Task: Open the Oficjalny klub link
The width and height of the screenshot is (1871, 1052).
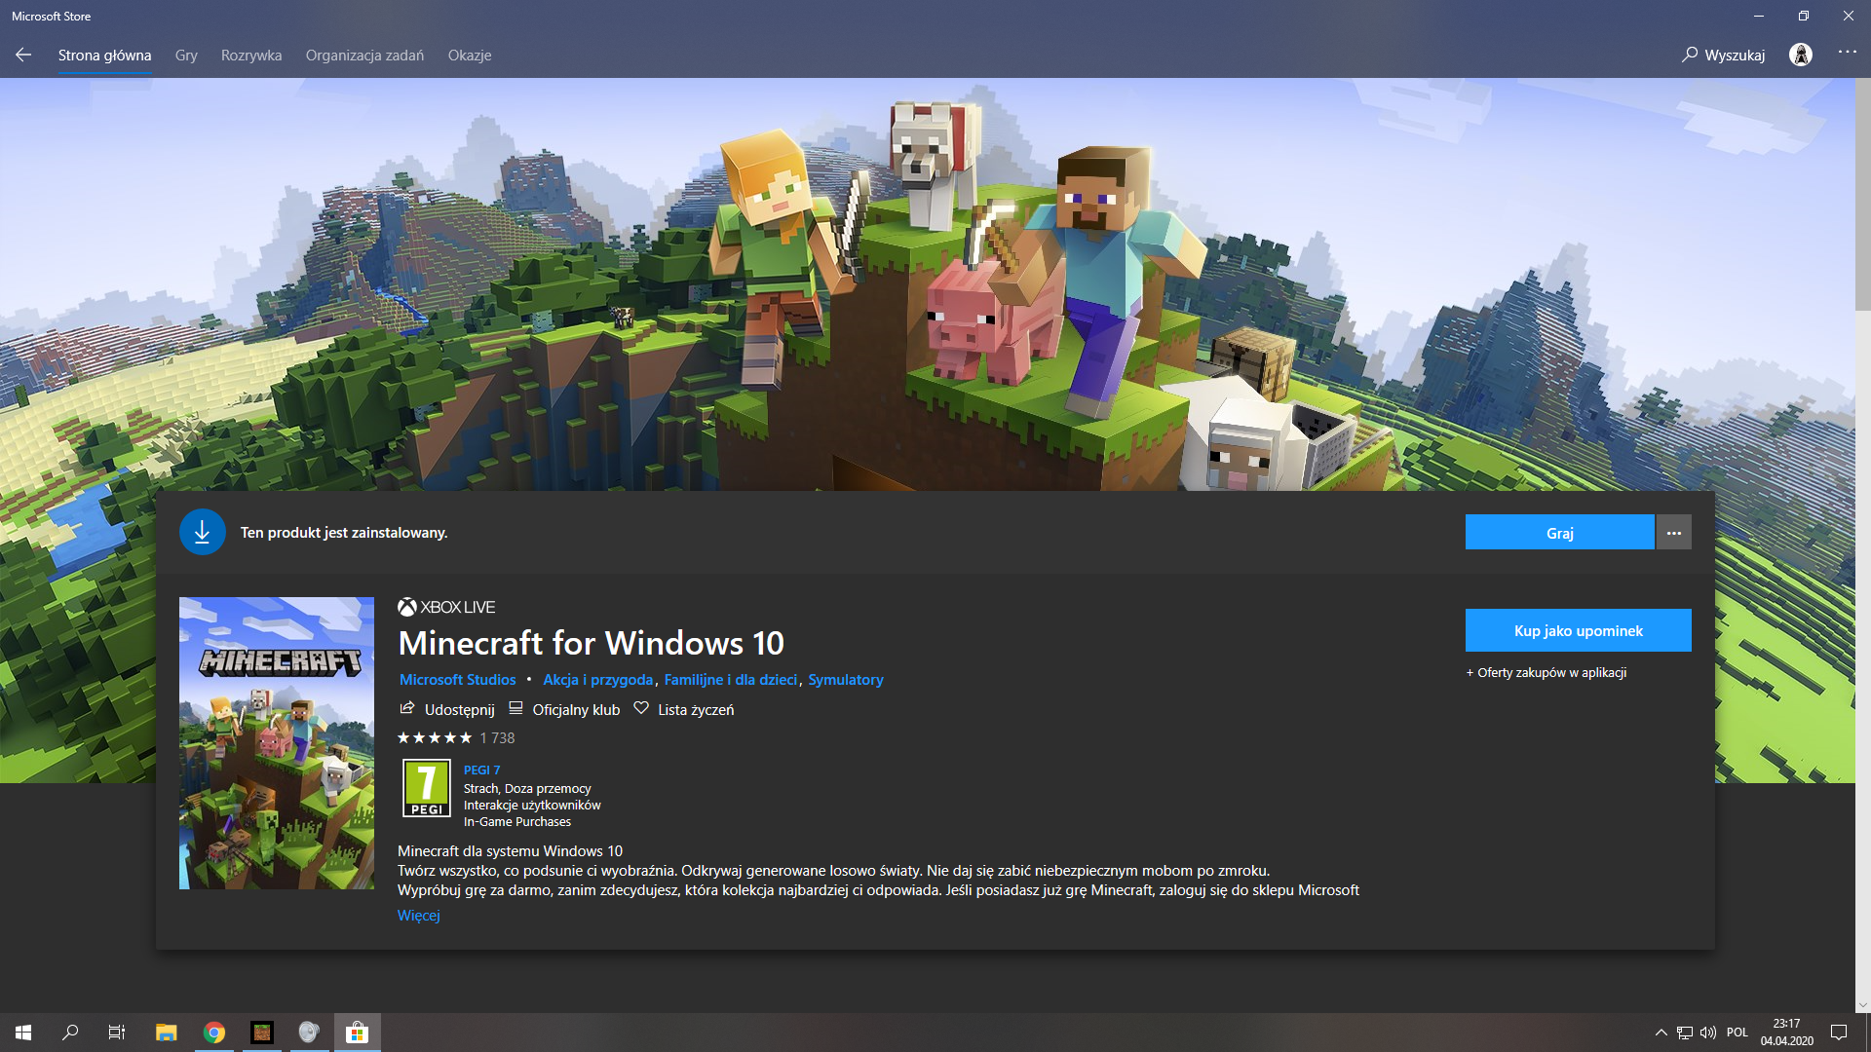Action: pos(575,709)
